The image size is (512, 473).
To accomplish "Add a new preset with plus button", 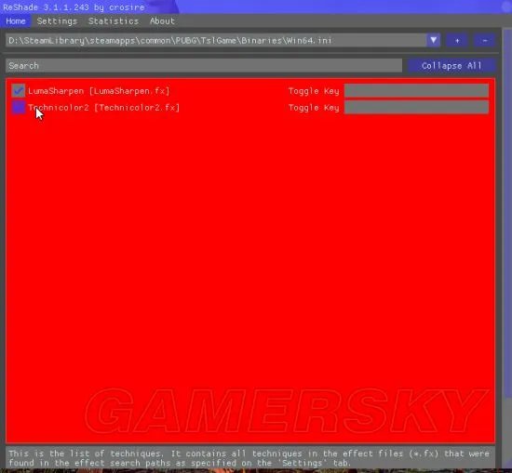I will (457, 40).
